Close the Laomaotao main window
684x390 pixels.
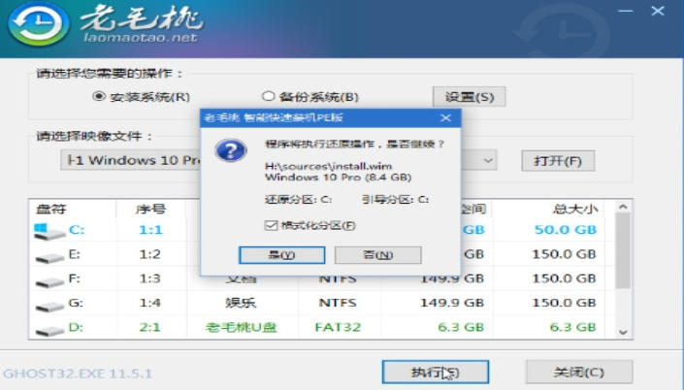(x=658, y=11)
